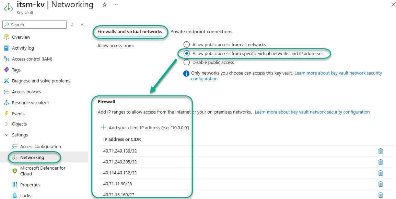Open Diagnose and solve problems
The height and width of the screenshot is (199, 396).
point(41,81)
